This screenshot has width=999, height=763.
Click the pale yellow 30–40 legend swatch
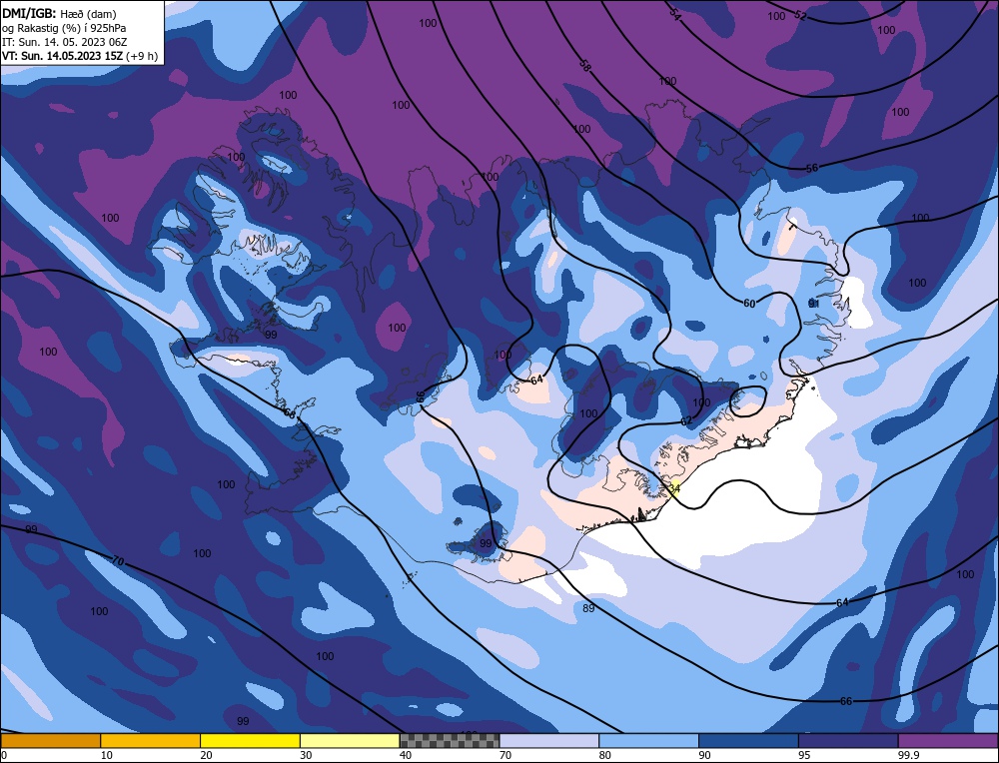coord(350,740)
